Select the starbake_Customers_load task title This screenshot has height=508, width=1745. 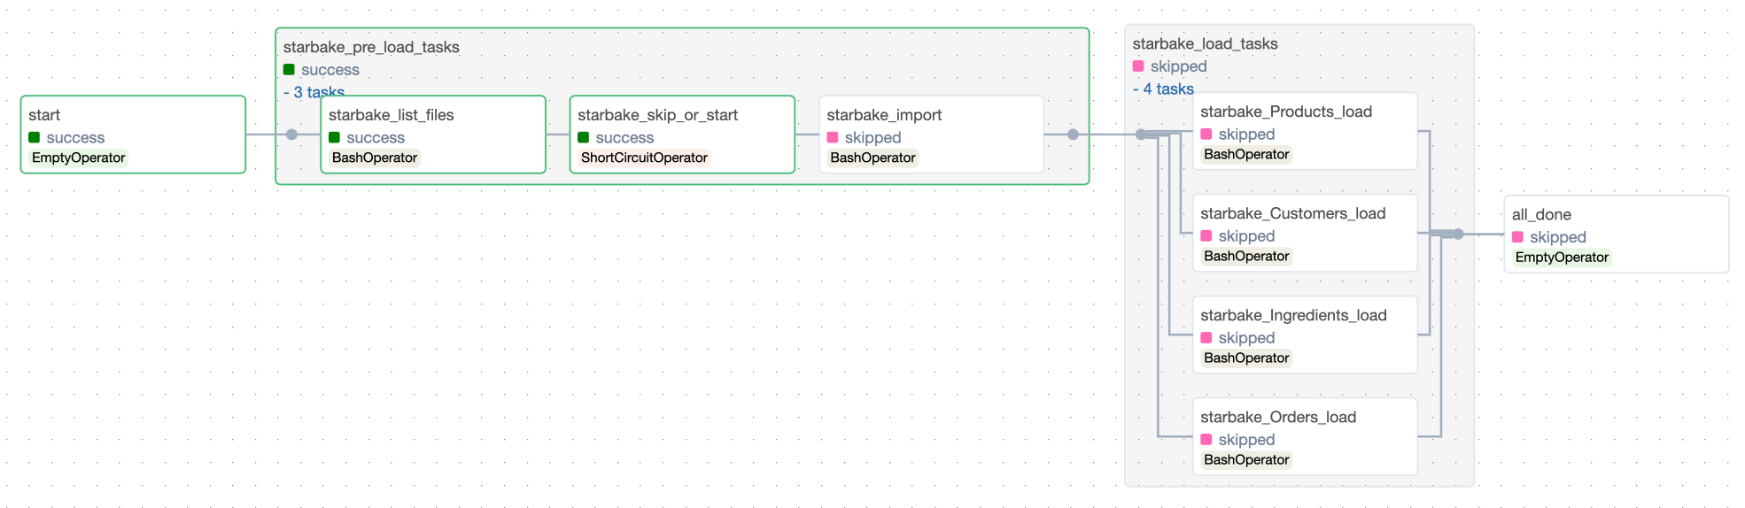point(1292,213)
